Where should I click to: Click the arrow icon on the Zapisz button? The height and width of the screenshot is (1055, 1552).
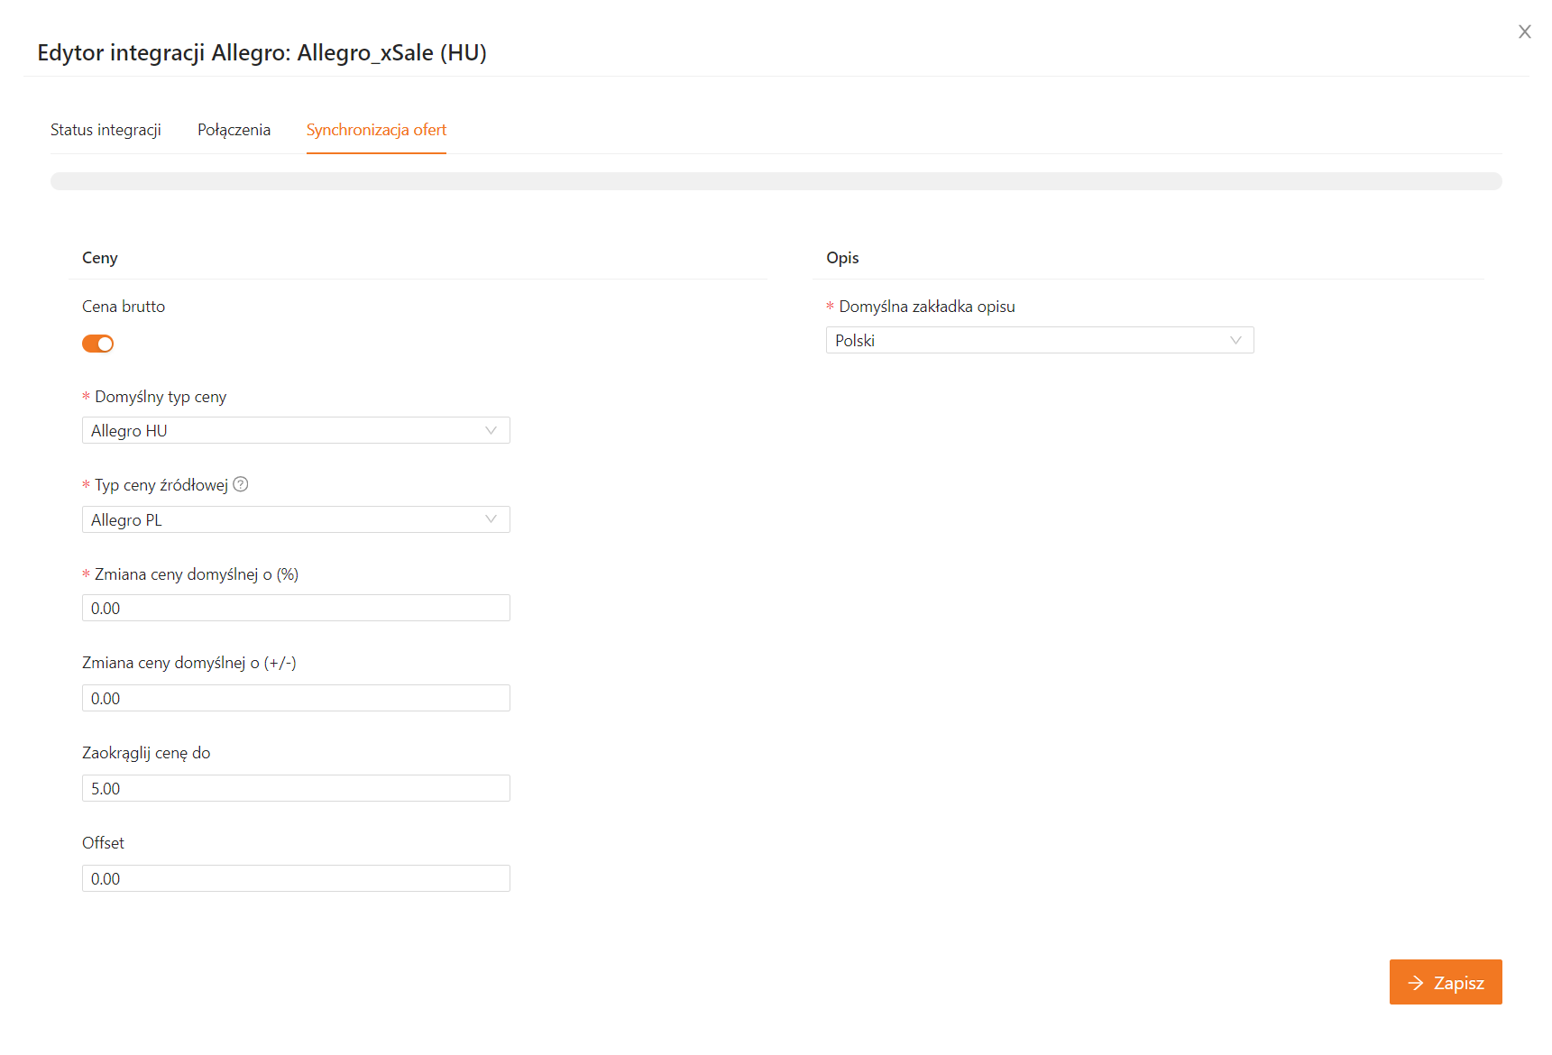click(1416, 983)
